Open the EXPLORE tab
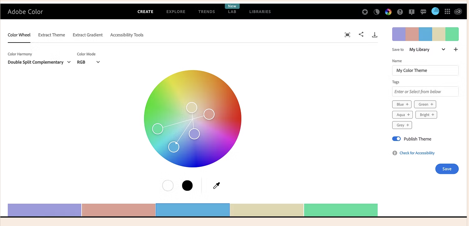Image resolution: width=469 pixels, height=226 pixels. tap(176, 12)
